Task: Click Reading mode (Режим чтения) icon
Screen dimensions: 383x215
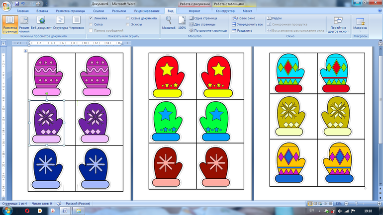Action: [24, 23]
